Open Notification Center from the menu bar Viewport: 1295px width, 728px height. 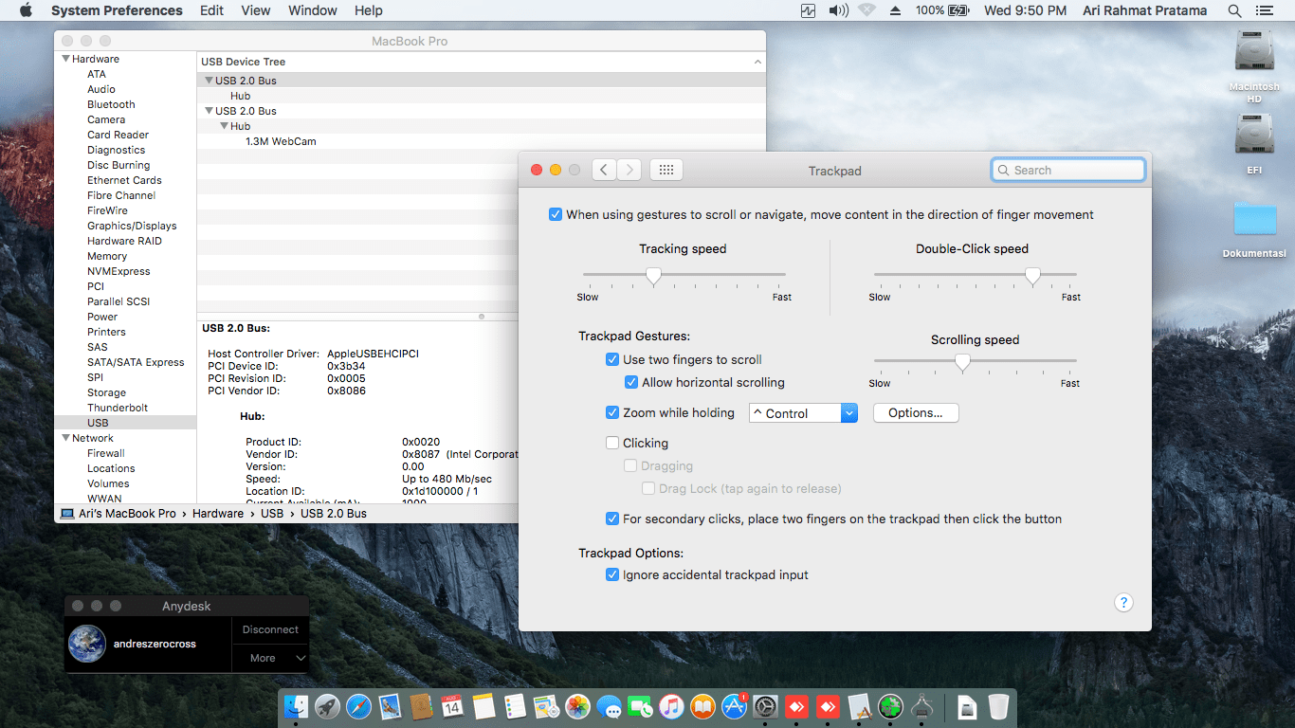click(x=1264, y=10)
